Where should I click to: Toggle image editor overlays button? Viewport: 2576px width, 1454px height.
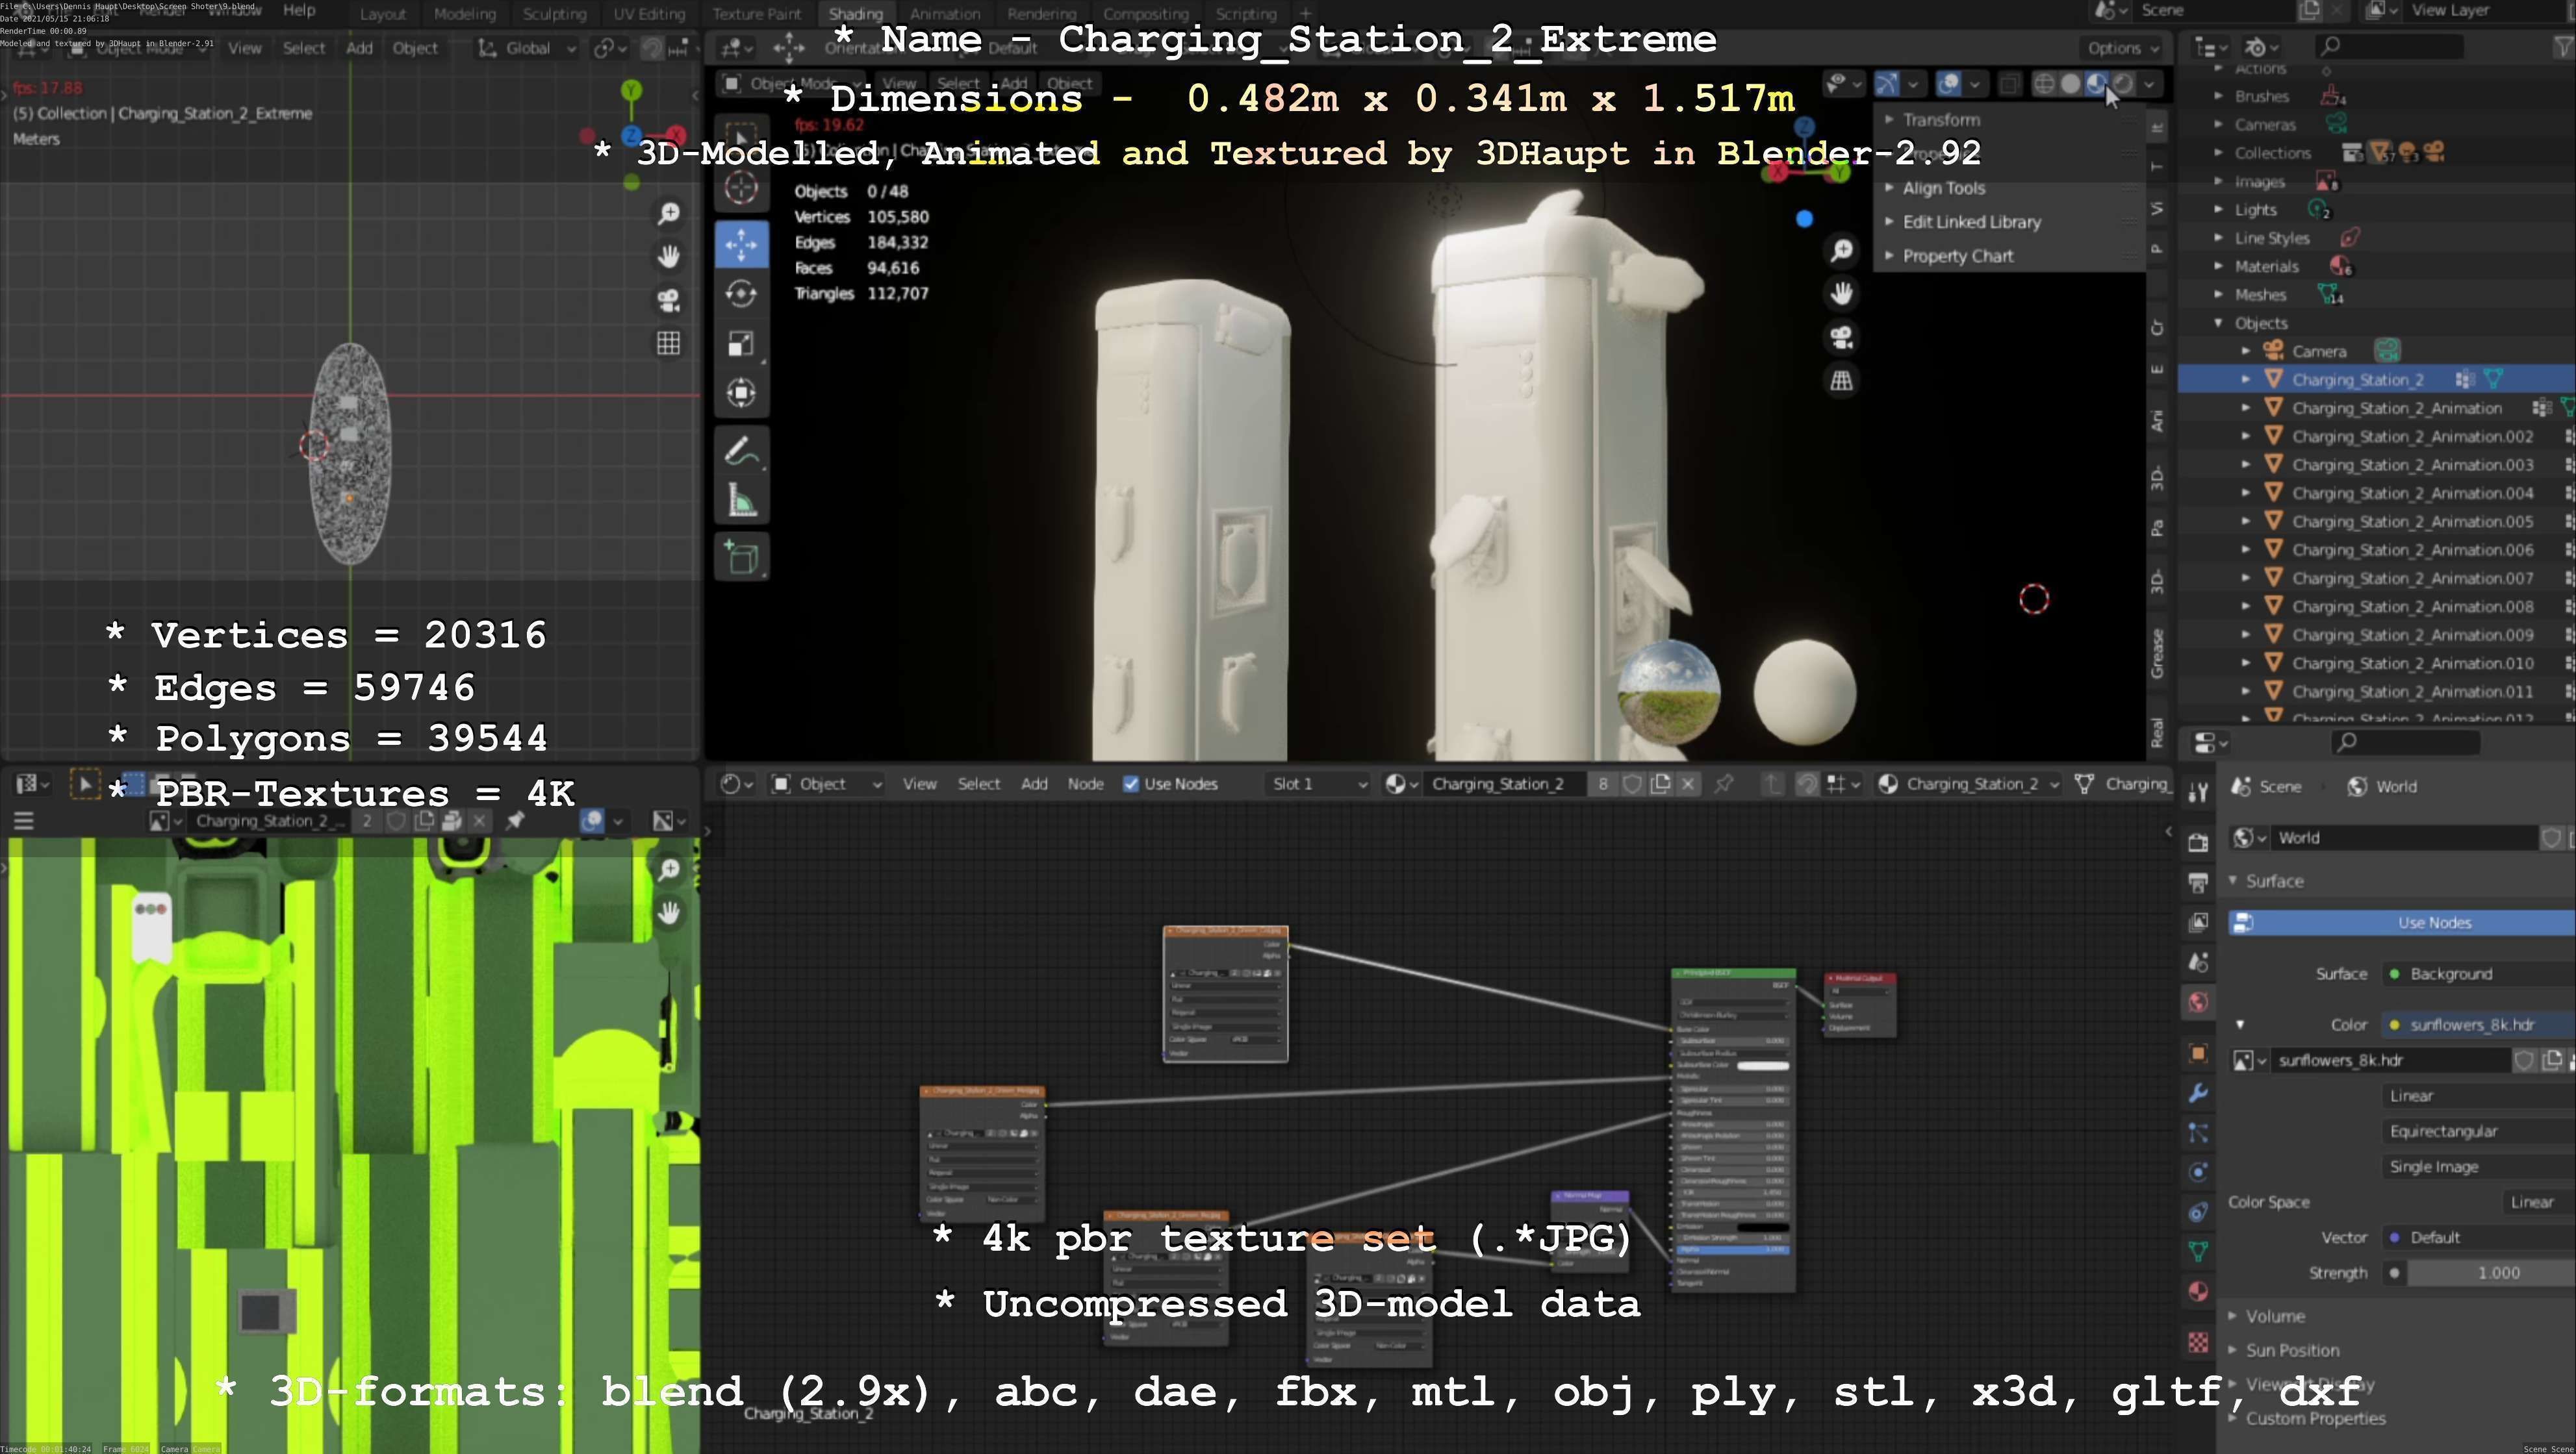coord(592,821)
